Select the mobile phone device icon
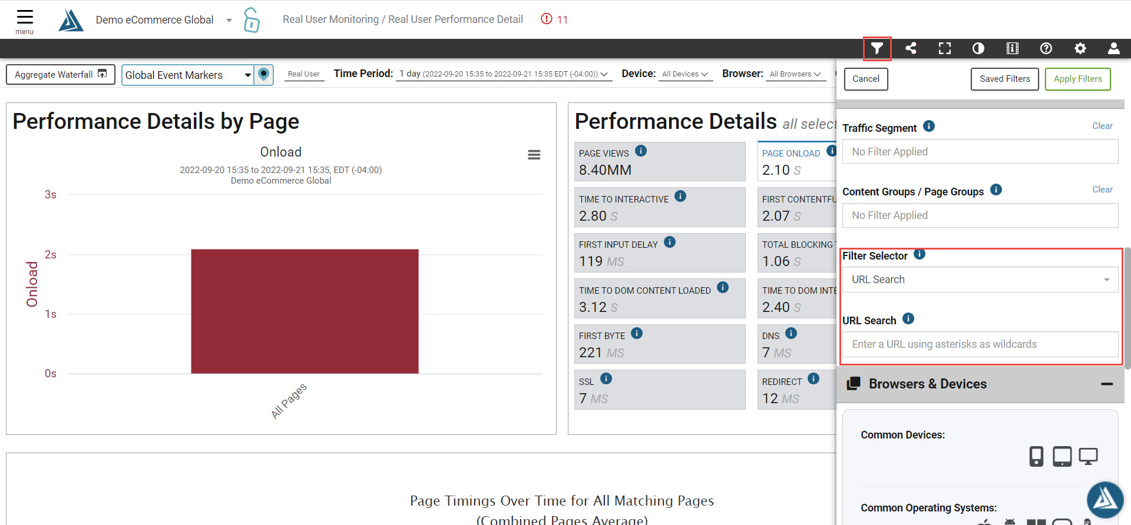Image resolution: width=1131 pixels, height=525 pixels. click(1036, 456)
